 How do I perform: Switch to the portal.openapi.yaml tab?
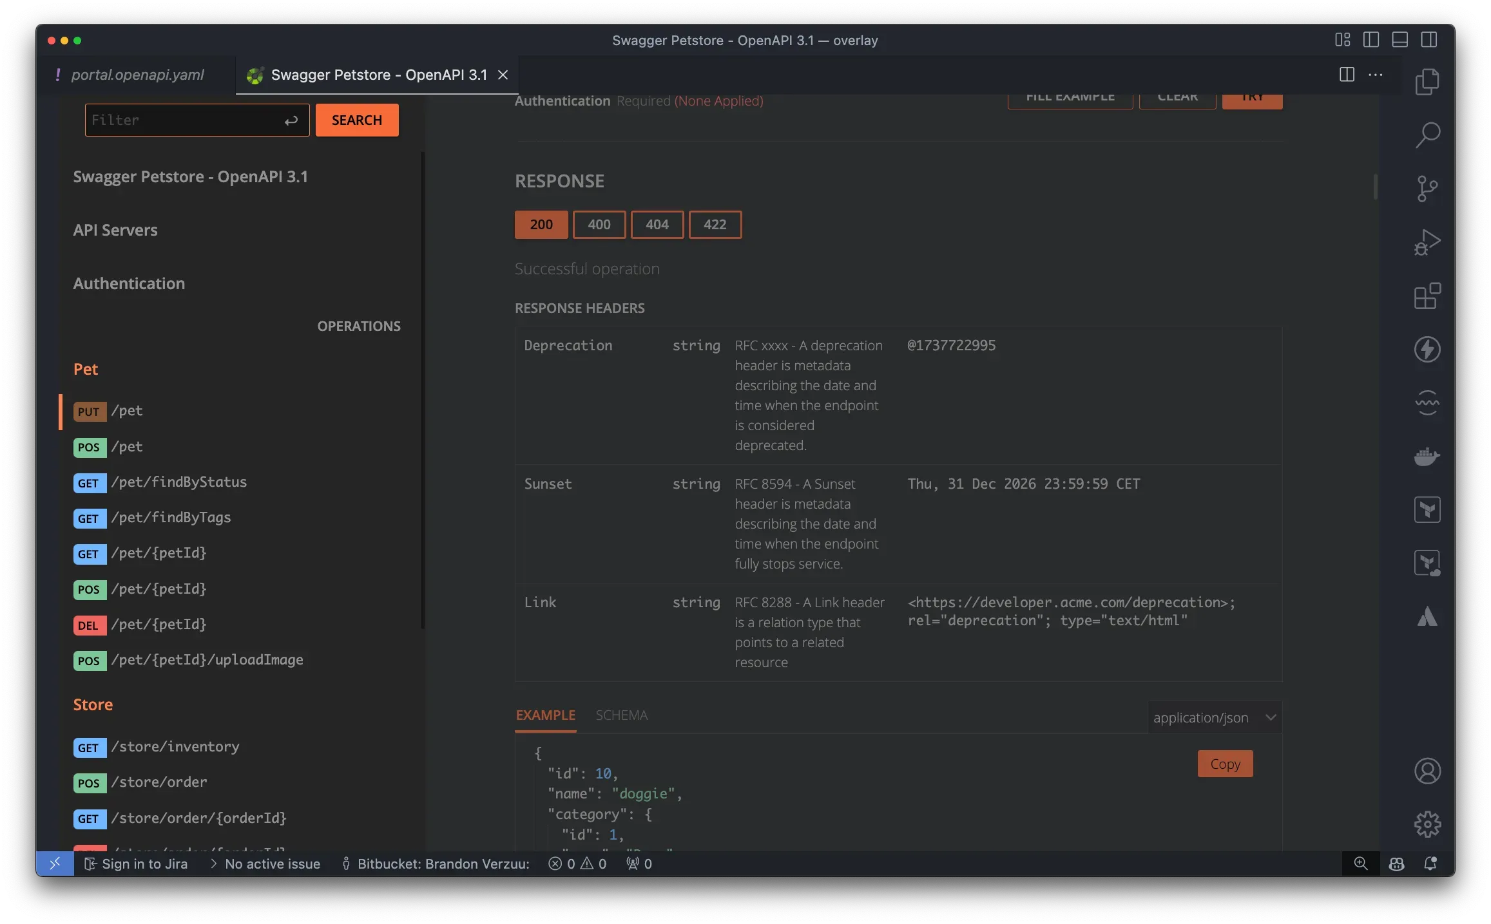(137, 74)
